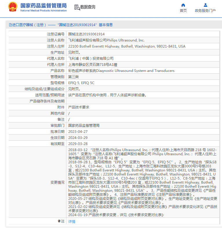Click the 其他内容 row label
This screenshot has height=228, width=222.
pyautogui.click(x=57, y=113)
